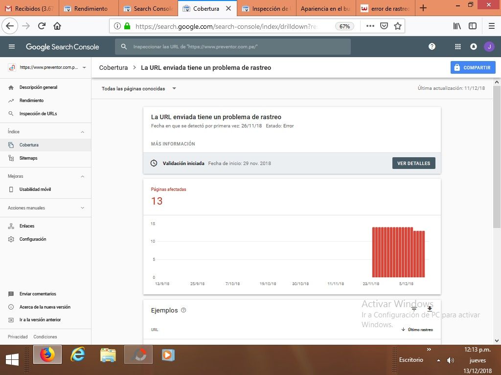The image size is (501, 375).
Task: Open the Firefox library icon
Action: coord(457,26)
